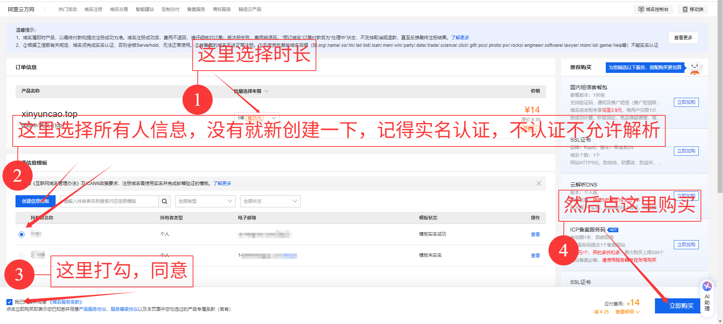Screen dimensions: 723x324
Task: Click the HOT tag beside ICP备案服务码
Action: 613,230
